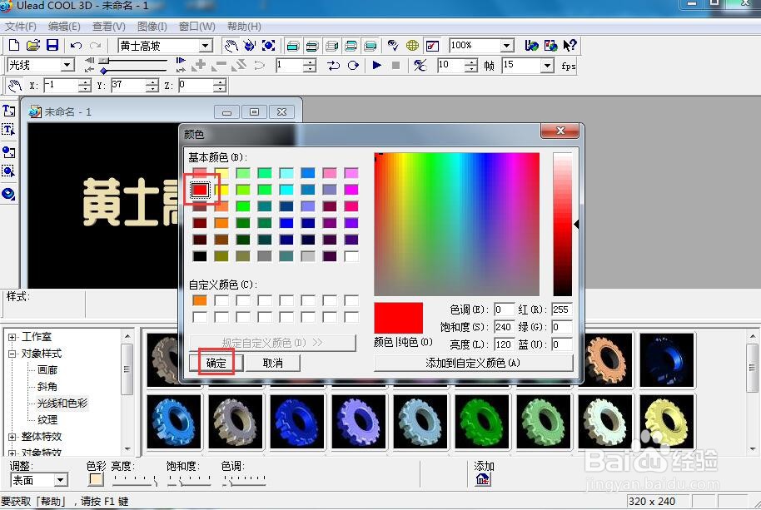Open the 表面 adjust dropdown
The width and height of the screenshot is (761, 510).
click(x=60, y=480)
